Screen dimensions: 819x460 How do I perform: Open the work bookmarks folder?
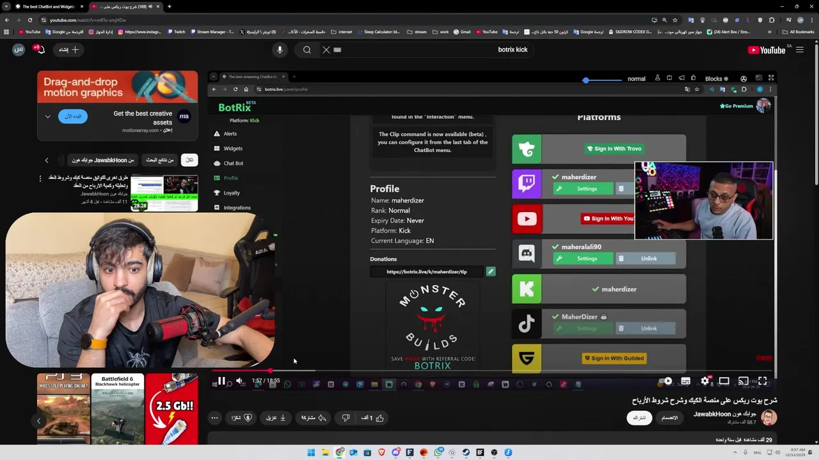(x=440, y=31)
